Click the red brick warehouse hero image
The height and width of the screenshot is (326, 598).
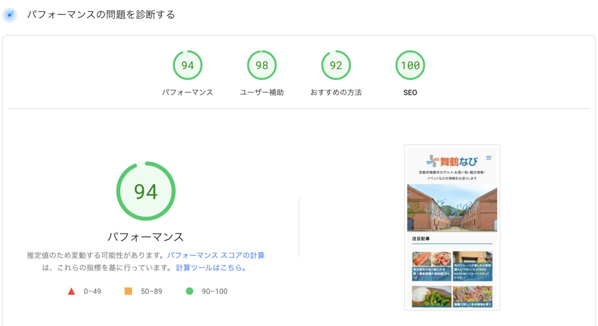(452, 208)
